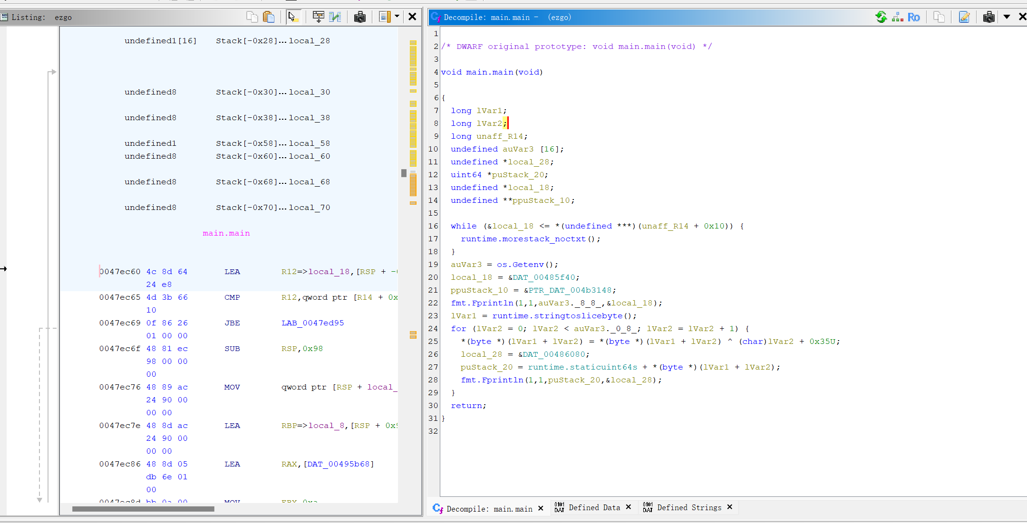
Task: Click 'void main.main(void)' signature line
Action: tap(492, 72)
